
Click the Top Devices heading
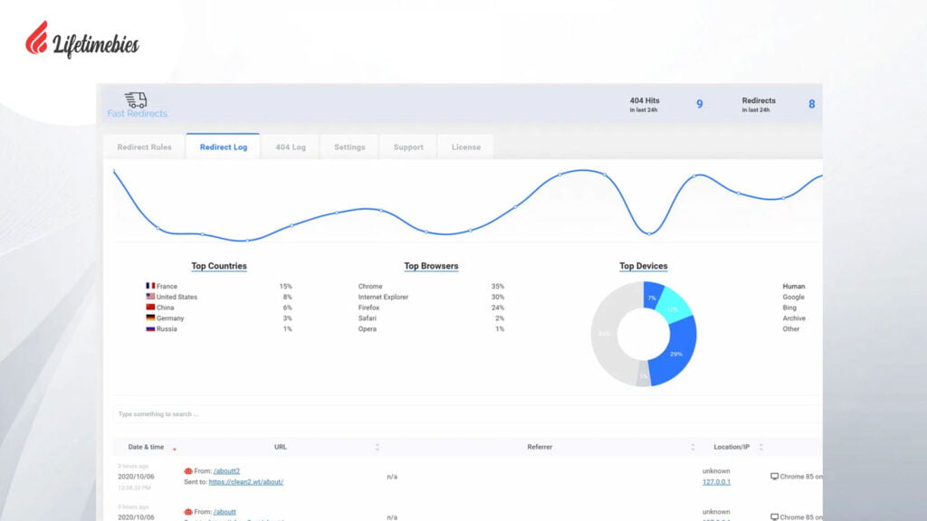point(644,266)
